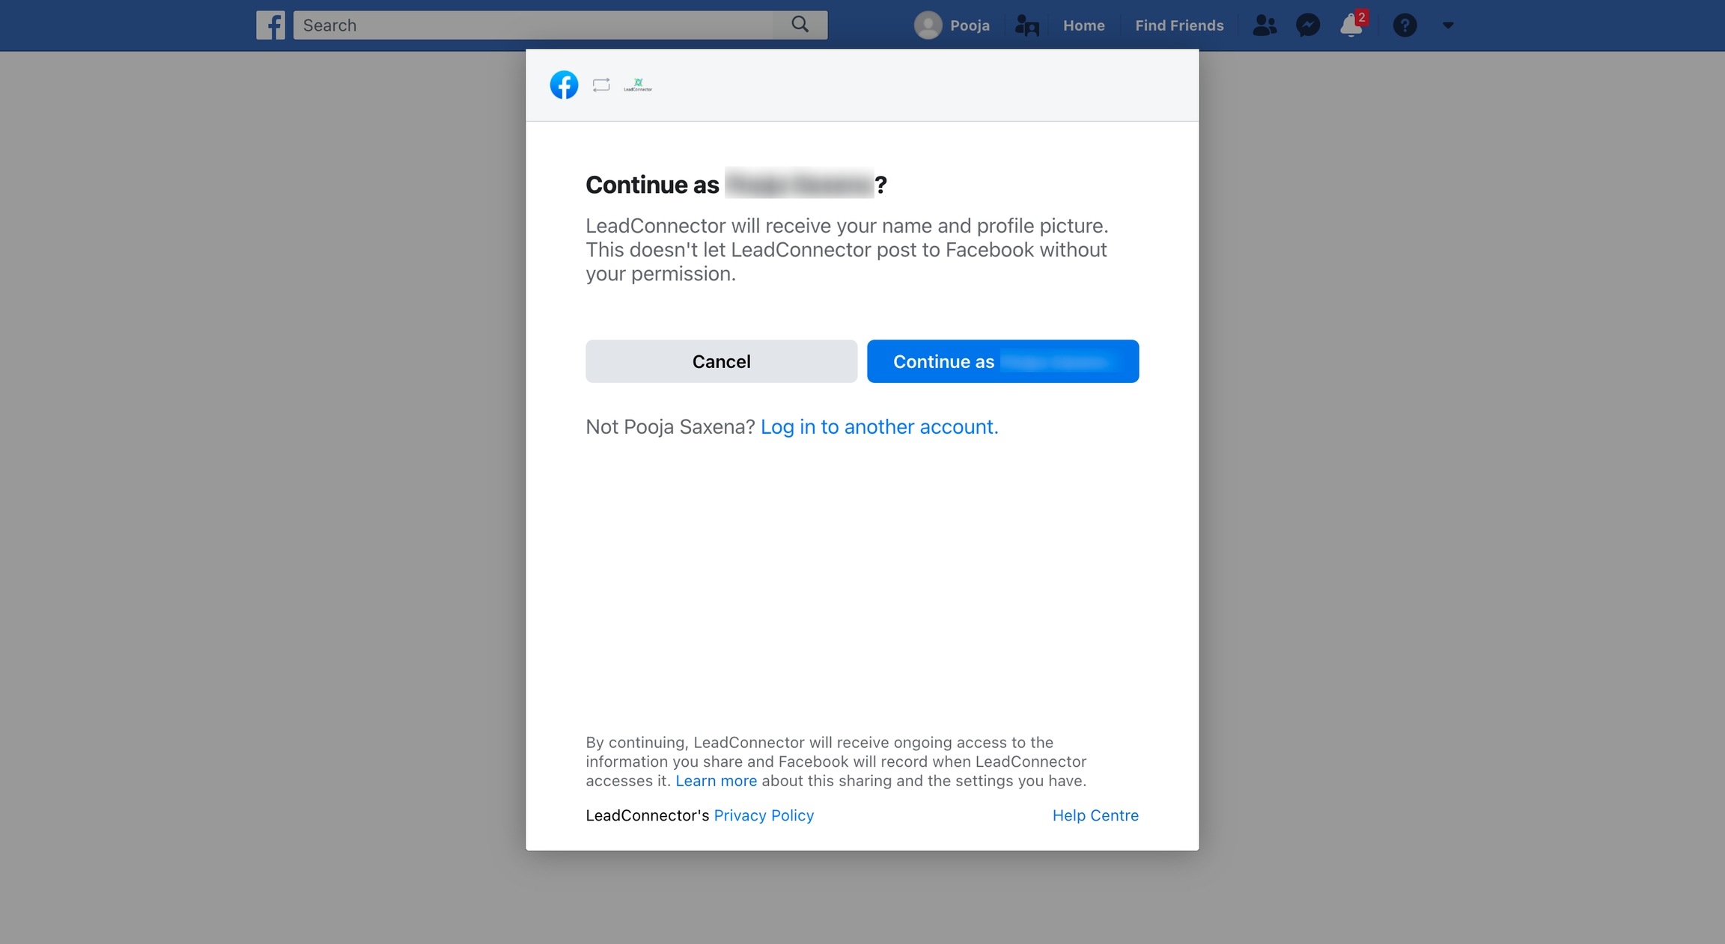Viewport: 1725px width, 944px height.
Task: Open the Help question mark icon
Action: [x=1405, y=25]
